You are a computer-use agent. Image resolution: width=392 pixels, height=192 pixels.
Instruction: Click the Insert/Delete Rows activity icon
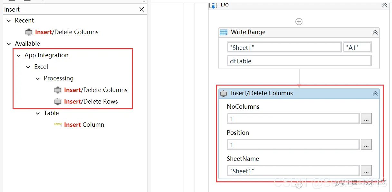pyautogui.click(x=58, y=102)
